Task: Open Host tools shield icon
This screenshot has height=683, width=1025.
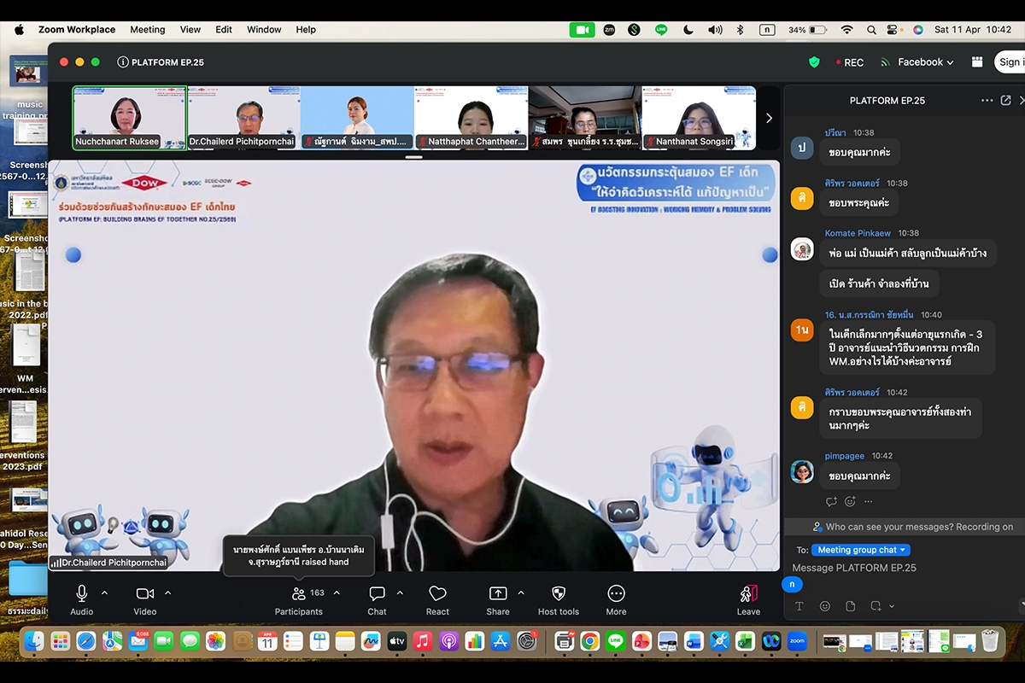Action: tap(559, 594)
